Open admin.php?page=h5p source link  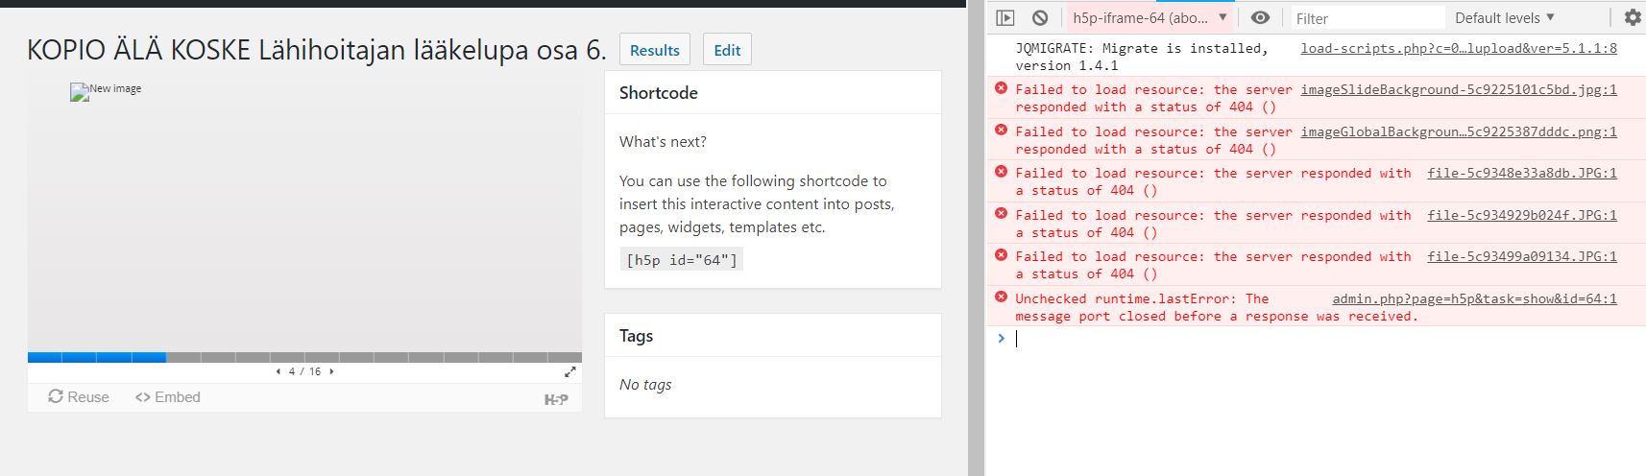[1474, 298]
